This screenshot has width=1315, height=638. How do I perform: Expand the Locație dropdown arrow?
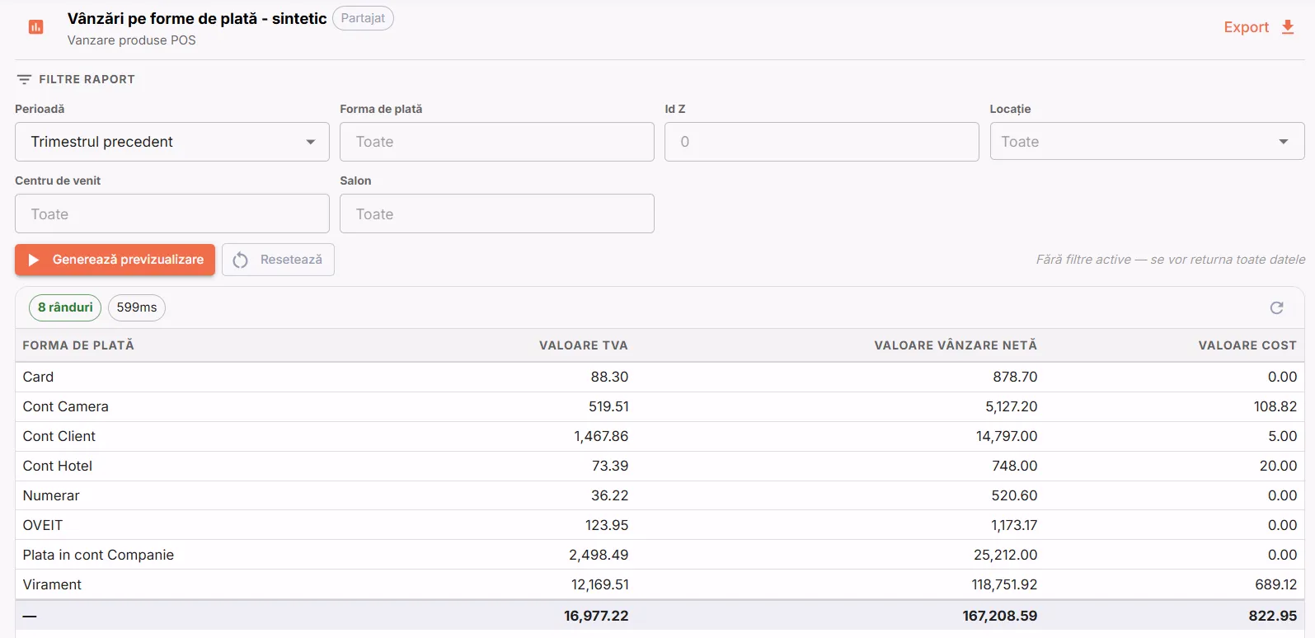(1284, 142)
